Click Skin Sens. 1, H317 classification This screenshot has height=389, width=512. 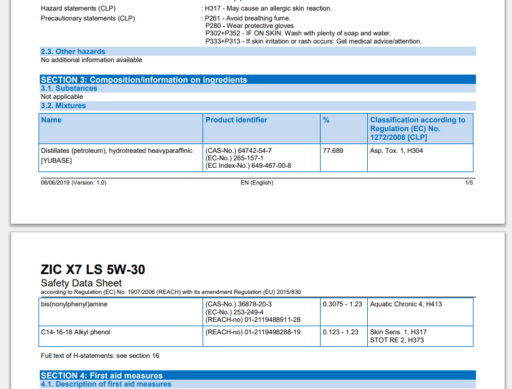coord(398,332)
